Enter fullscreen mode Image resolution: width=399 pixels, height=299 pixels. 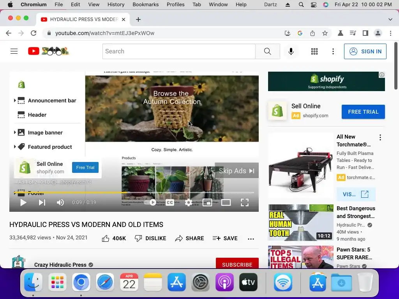(x=245, y=202)
